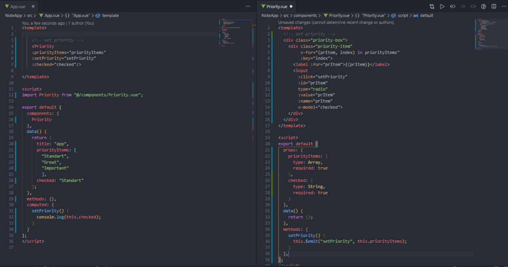Click line number 39 in Priority.vue gutter

[267, 260]
